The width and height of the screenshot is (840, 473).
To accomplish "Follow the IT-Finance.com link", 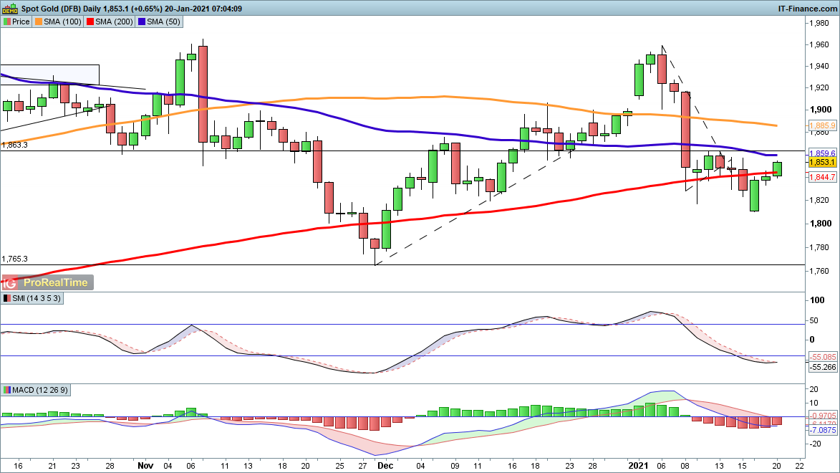I will coord(806,9).
